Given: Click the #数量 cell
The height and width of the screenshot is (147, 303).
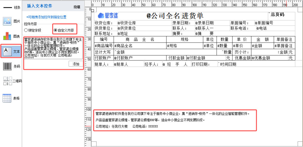Looking at the screenshot, I should click(x=224, y=46).
